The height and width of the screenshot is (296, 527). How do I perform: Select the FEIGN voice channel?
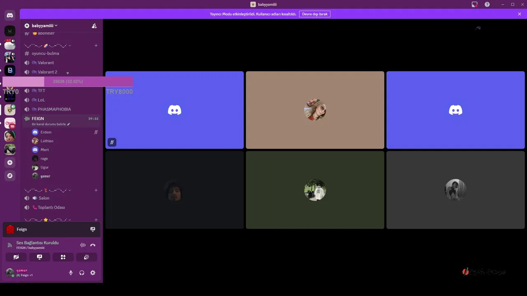click(61, 121)
